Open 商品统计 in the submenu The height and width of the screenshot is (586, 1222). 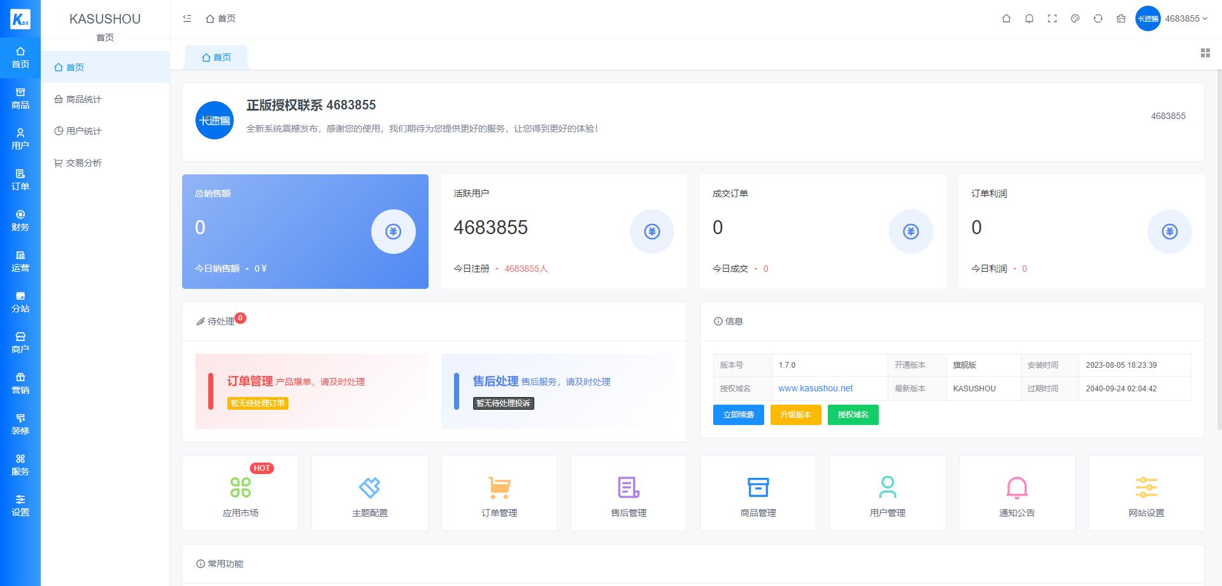click(x=83, y=99)
